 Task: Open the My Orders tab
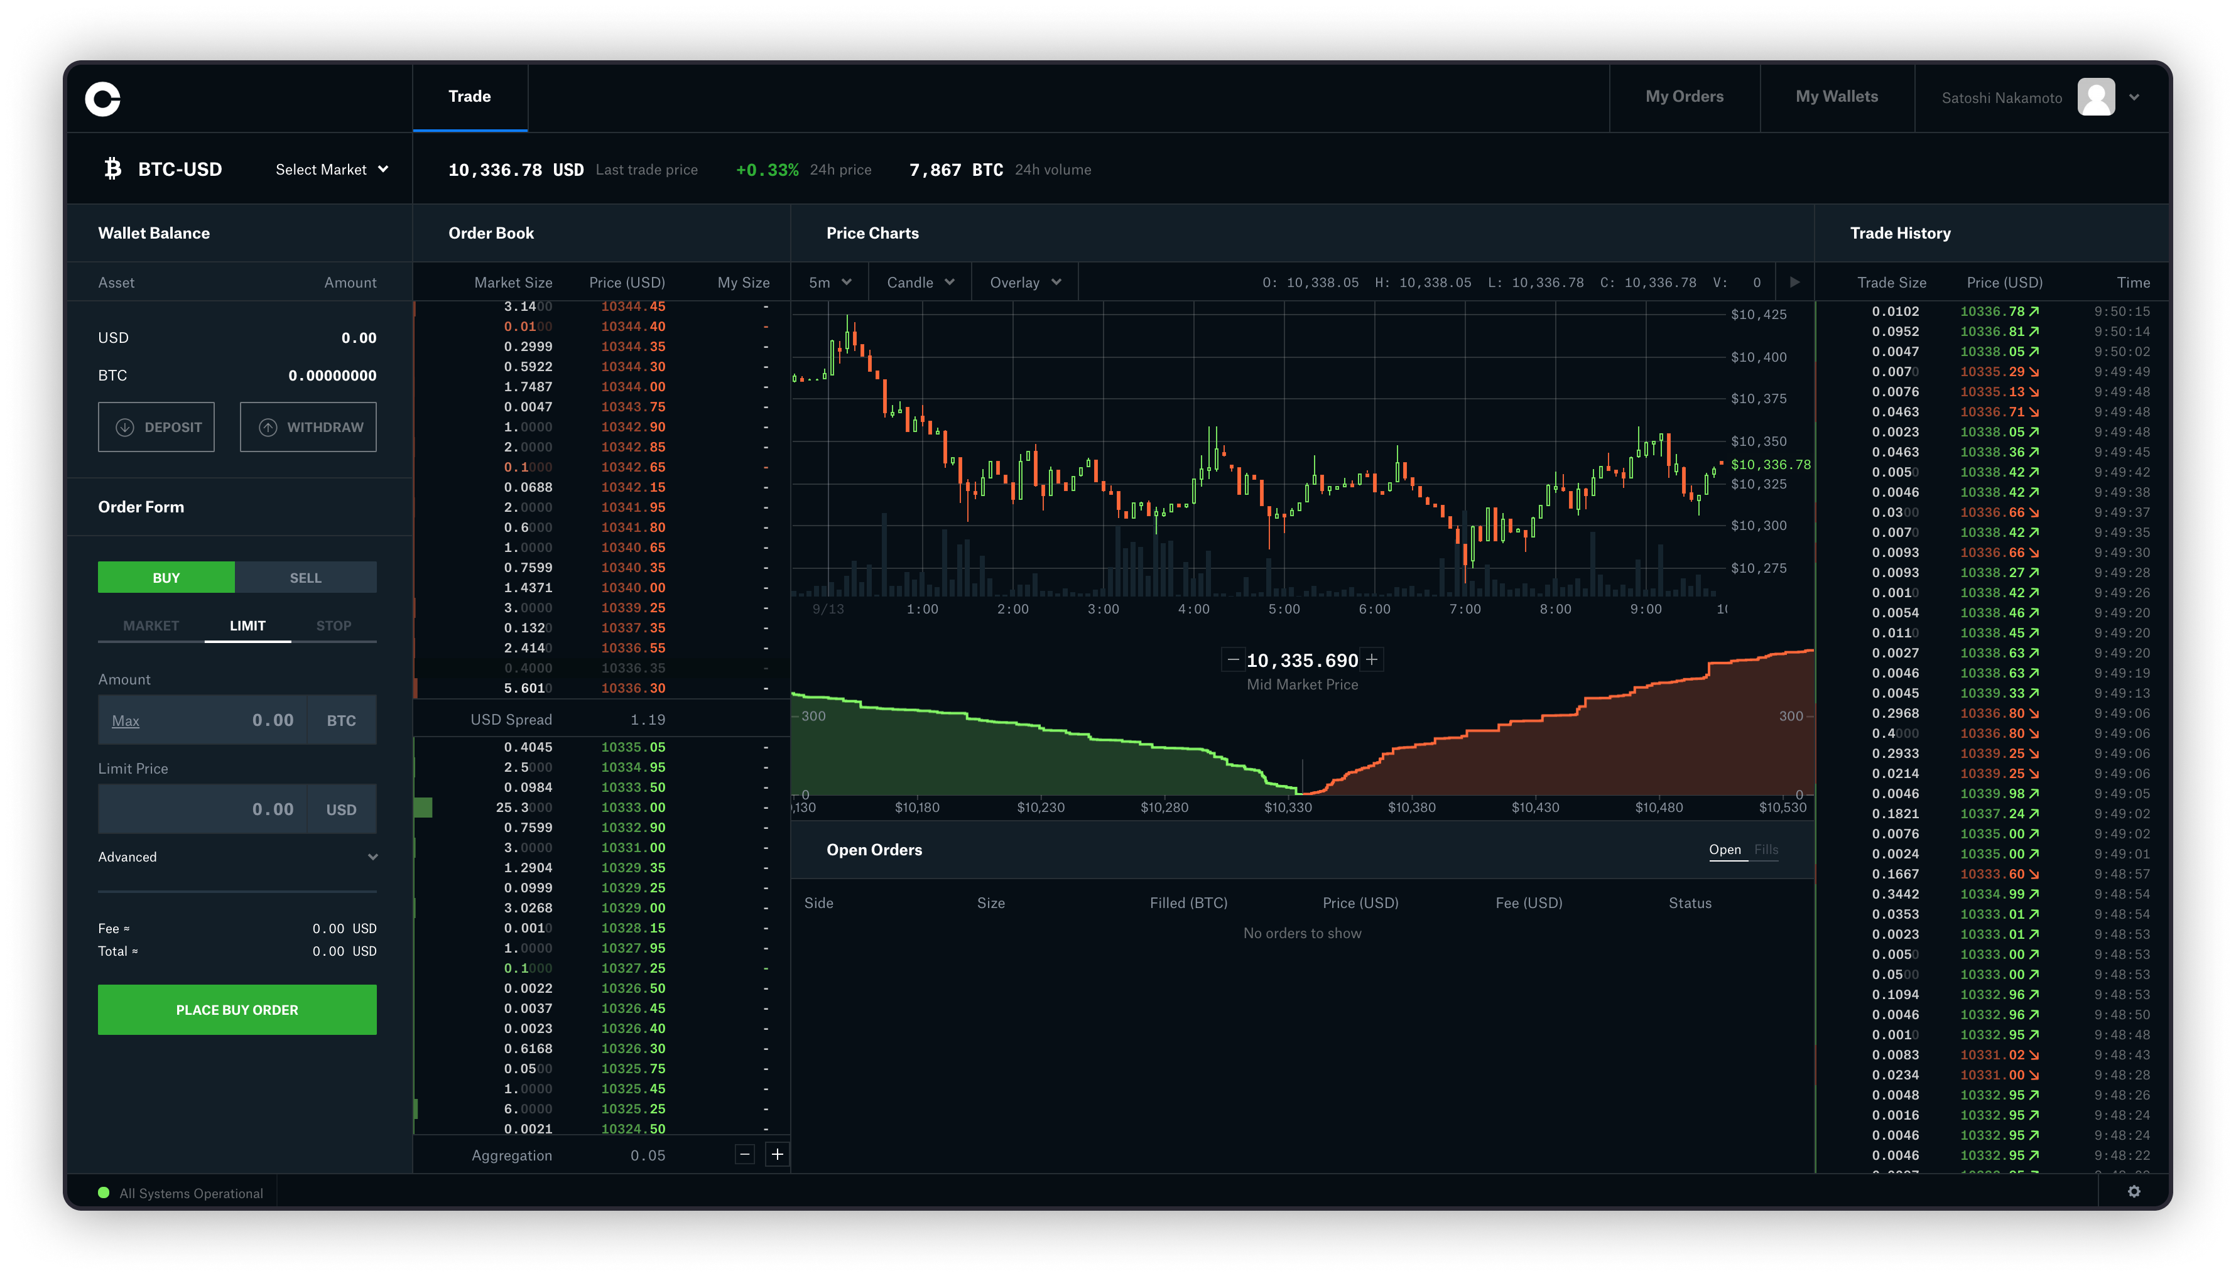point(1685,95)
